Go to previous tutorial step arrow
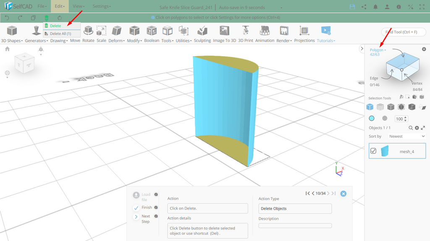This screenshot has width=430, height=241. pyautogui.click(x=313, y=193)
